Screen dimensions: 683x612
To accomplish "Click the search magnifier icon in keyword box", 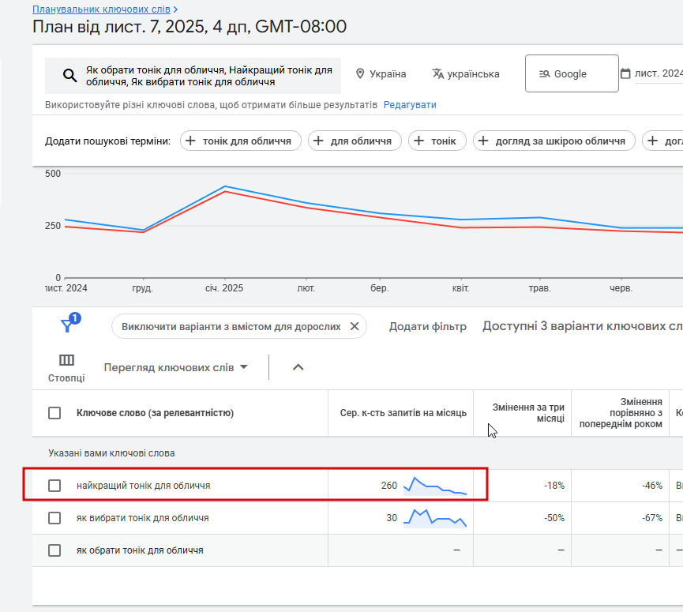I will (x=70, y=76).
